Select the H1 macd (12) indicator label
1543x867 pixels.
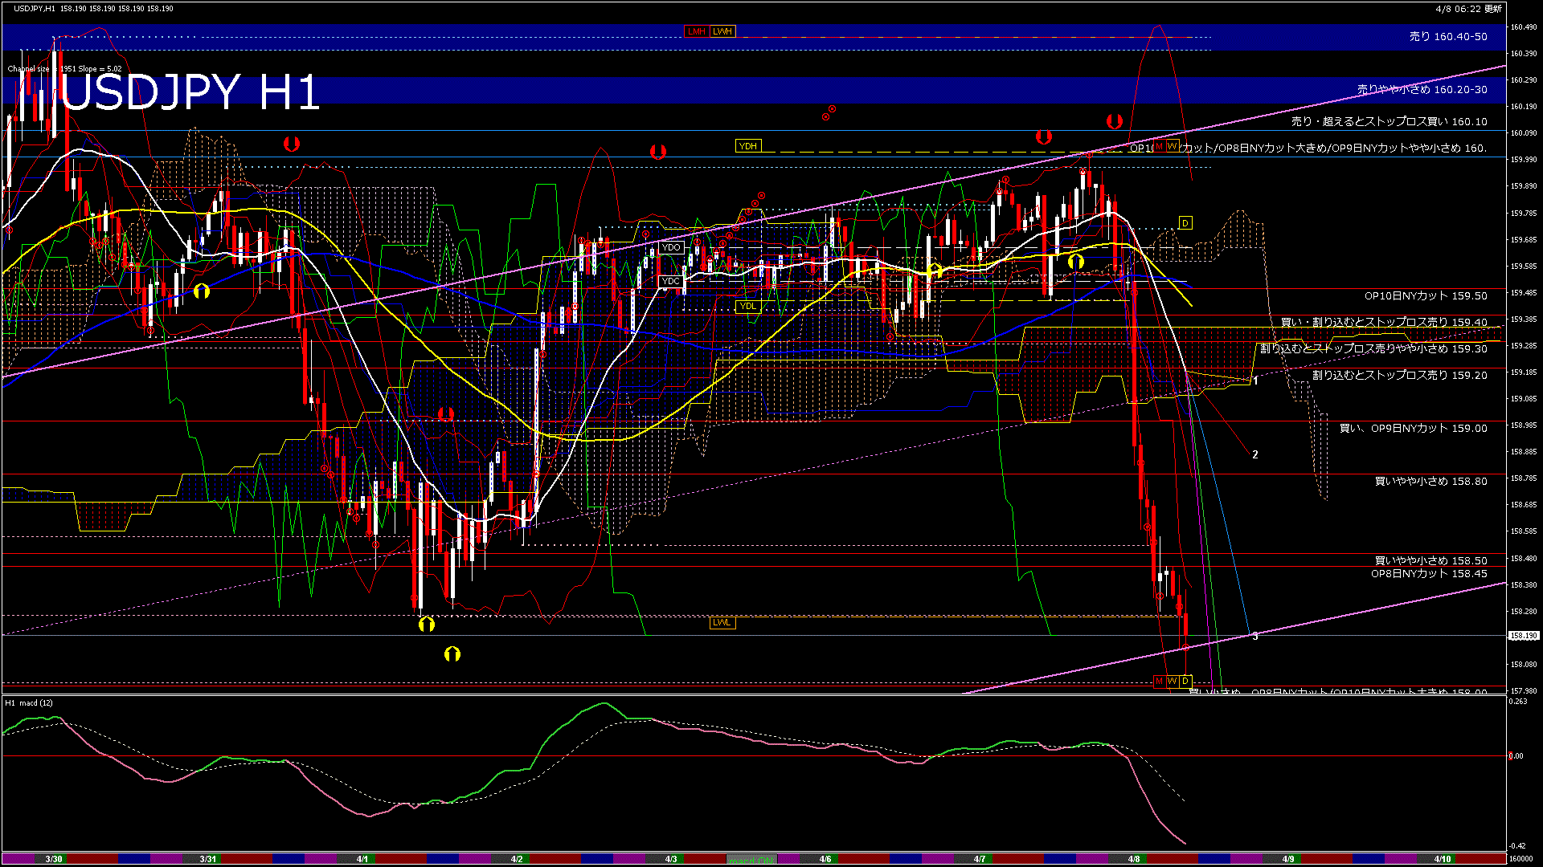[30, 703]
